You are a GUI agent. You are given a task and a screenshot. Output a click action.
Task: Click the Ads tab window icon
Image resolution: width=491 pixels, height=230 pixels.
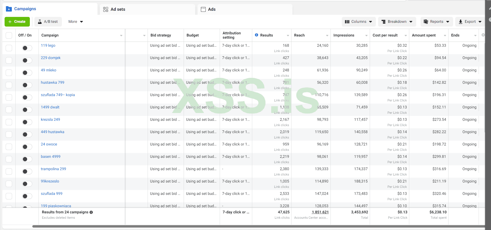203,9
